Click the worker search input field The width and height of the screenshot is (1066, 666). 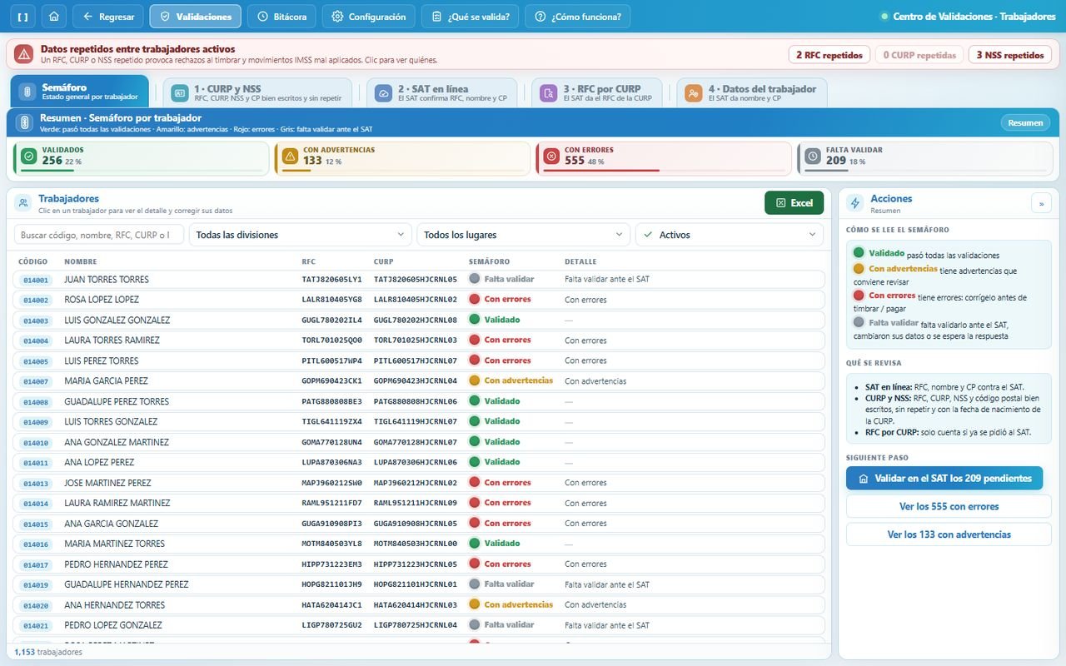click(x=99, y=235)
